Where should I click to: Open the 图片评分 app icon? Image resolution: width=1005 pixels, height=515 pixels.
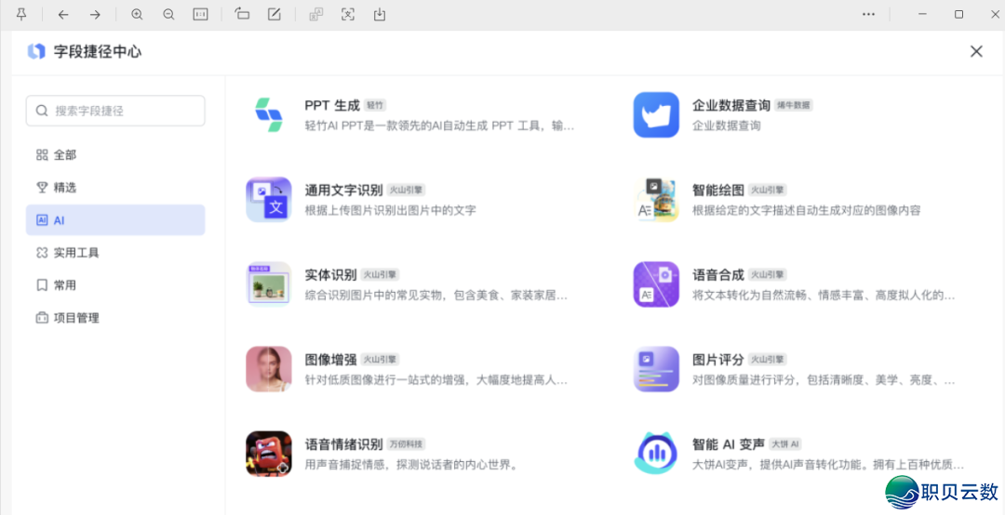pos(656,369)
